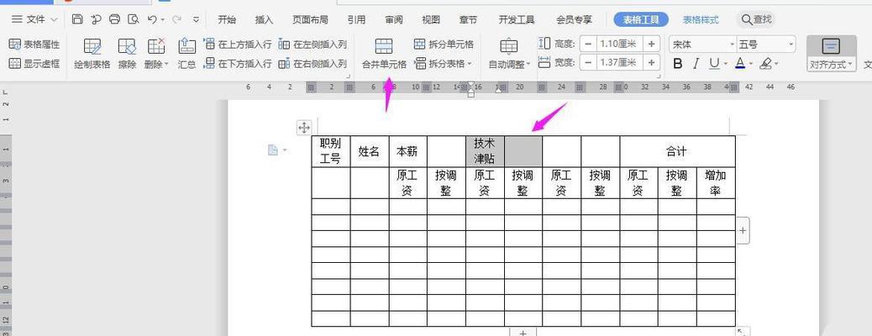
Task: Click the 本薪 table cell
Action: pos(407,150)
